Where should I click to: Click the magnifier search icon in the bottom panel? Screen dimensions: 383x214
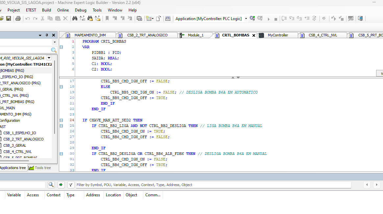click(x=51, y=185)
